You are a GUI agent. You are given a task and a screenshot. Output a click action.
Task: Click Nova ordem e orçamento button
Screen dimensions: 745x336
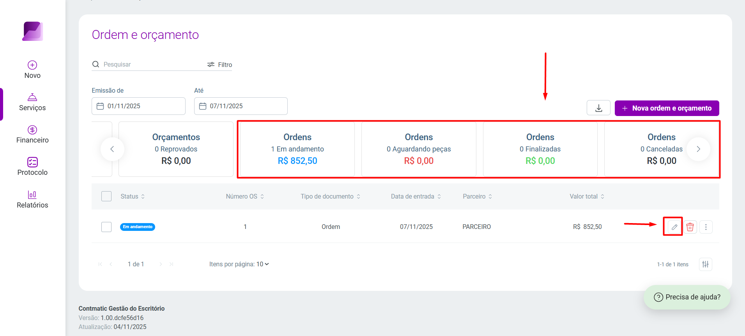click(667, 108)
